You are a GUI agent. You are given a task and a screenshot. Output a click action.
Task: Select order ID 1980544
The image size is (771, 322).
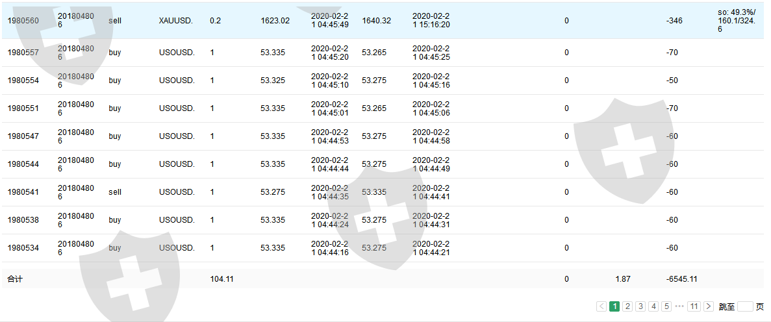pos(23,164)
